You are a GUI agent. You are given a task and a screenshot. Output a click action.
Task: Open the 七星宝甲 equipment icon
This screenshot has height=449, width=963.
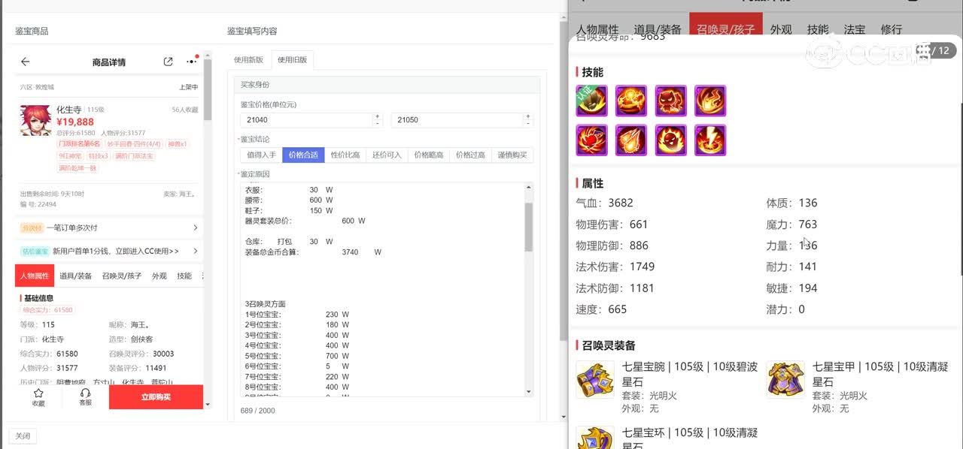[x=785, y=379]
